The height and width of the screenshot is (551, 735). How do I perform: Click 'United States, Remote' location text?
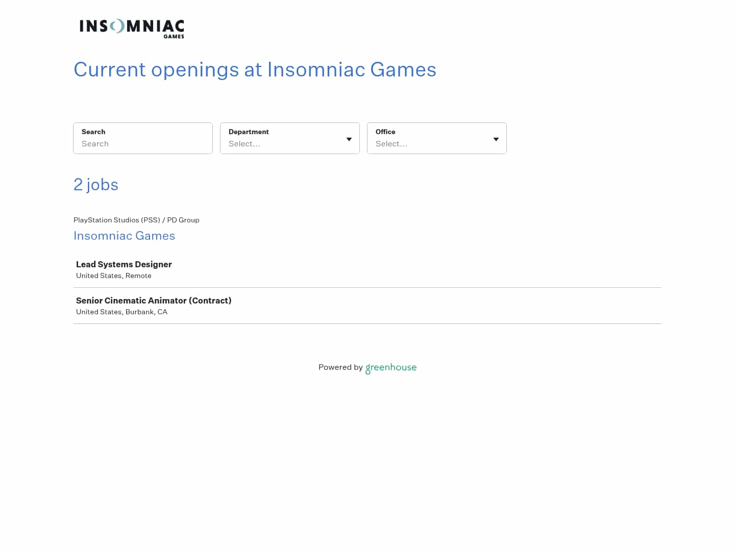(x=114, y=275)
